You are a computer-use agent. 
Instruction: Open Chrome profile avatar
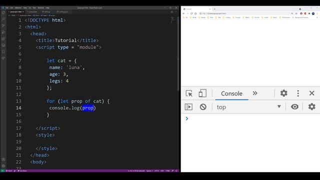click(313, 13)
